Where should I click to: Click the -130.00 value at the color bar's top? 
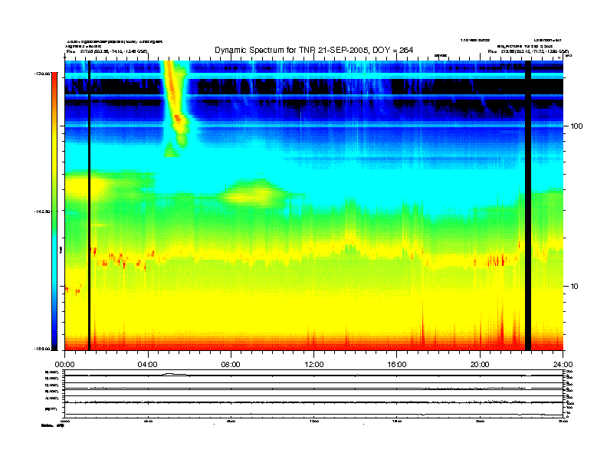[x=42, y=73]
